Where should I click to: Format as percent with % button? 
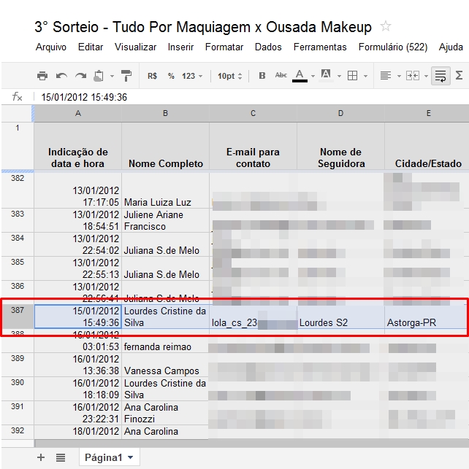point(171,76)
